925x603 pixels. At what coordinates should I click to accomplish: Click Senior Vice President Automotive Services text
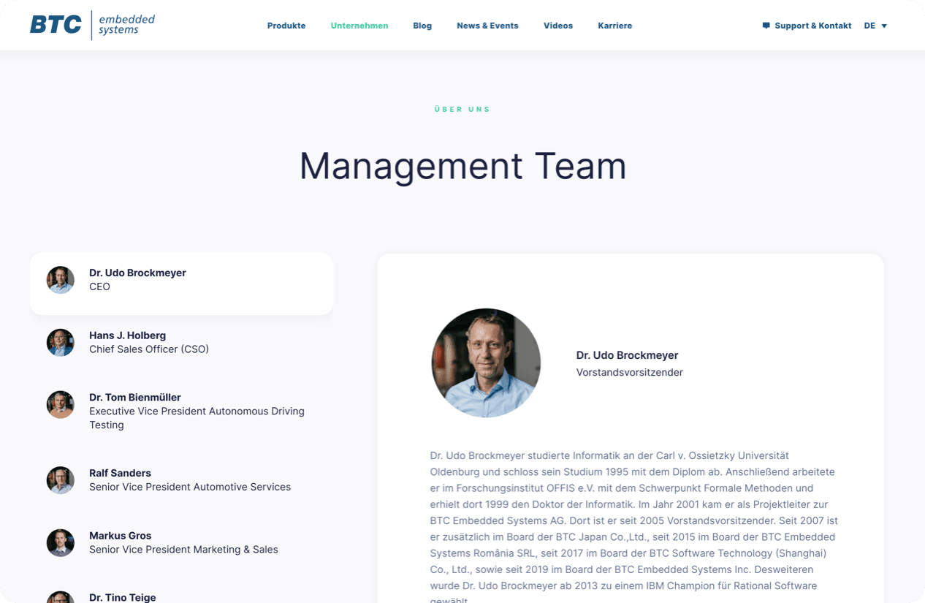coord(190,487)
